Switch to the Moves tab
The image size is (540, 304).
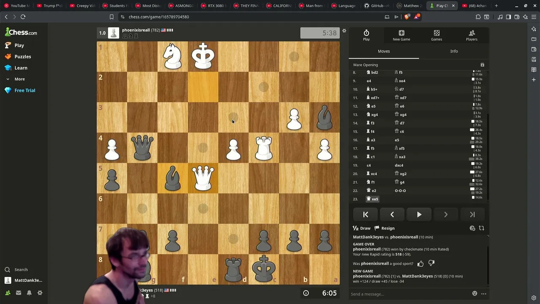(x=384, y=51)
